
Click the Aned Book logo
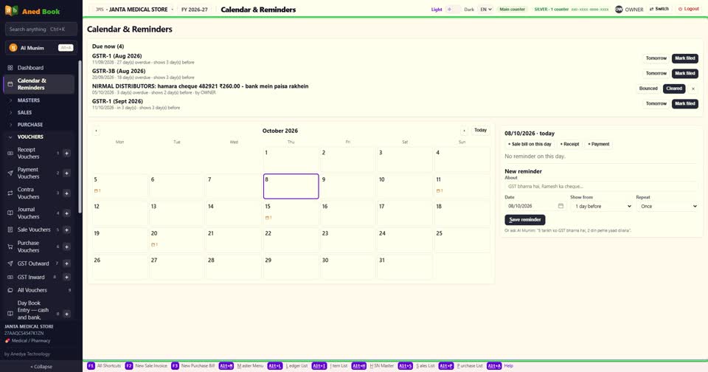32,11
